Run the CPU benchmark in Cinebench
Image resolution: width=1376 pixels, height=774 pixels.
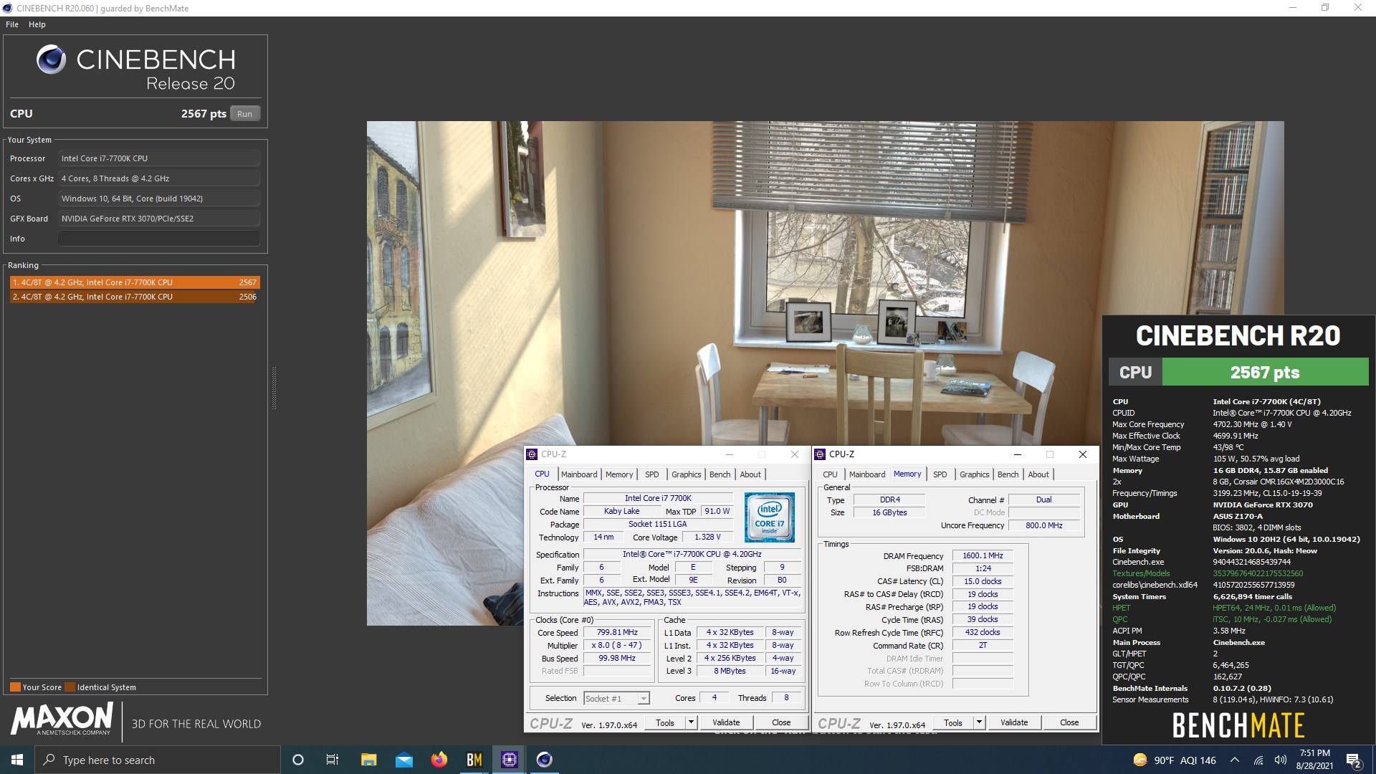click(x=244, y=113)
